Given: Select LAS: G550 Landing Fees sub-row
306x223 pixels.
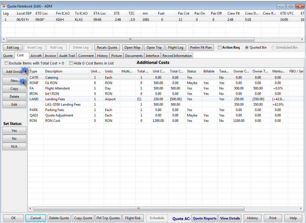Looking at the screenshot, I should tap(165, 104).
